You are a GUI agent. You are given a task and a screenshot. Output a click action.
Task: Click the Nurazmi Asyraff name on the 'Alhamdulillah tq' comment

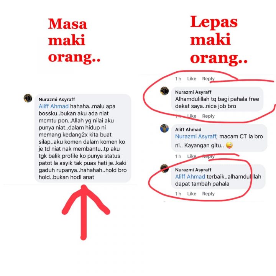click(x=193, y=92)
